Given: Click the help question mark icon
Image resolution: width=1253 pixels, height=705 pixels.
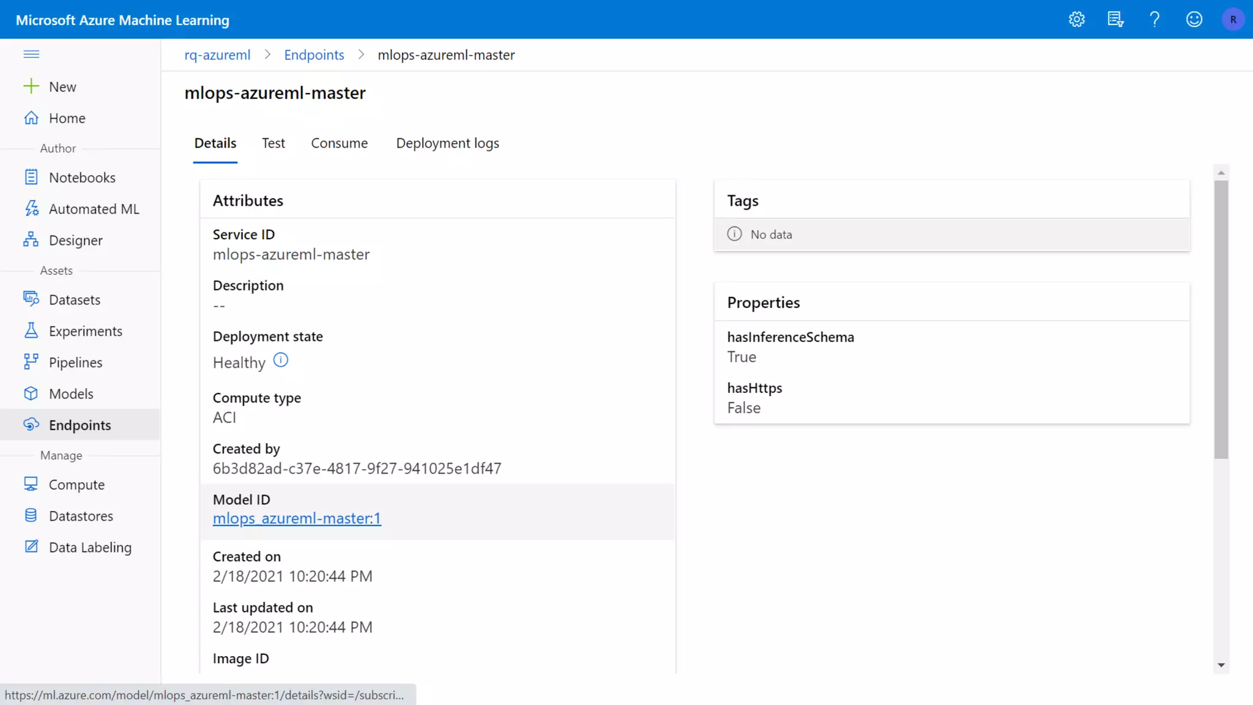Looking at the screenshot, I should tap(1154, 20).
